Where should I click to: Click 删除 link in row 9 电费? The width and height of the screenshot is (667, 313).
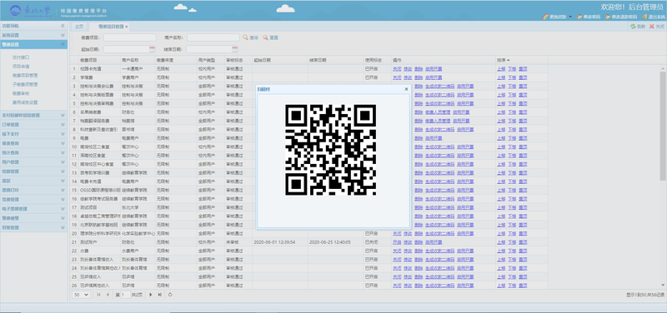pos(419,138)
